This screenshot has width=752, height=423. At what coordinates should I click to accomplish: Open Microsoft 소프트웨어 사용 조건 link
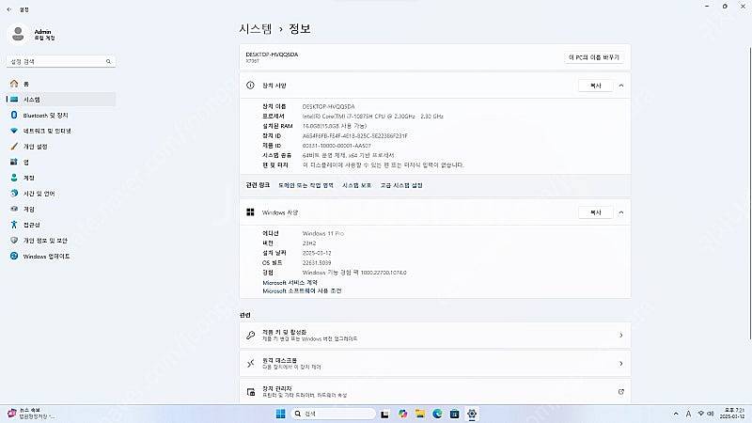(x=302, y=290)
